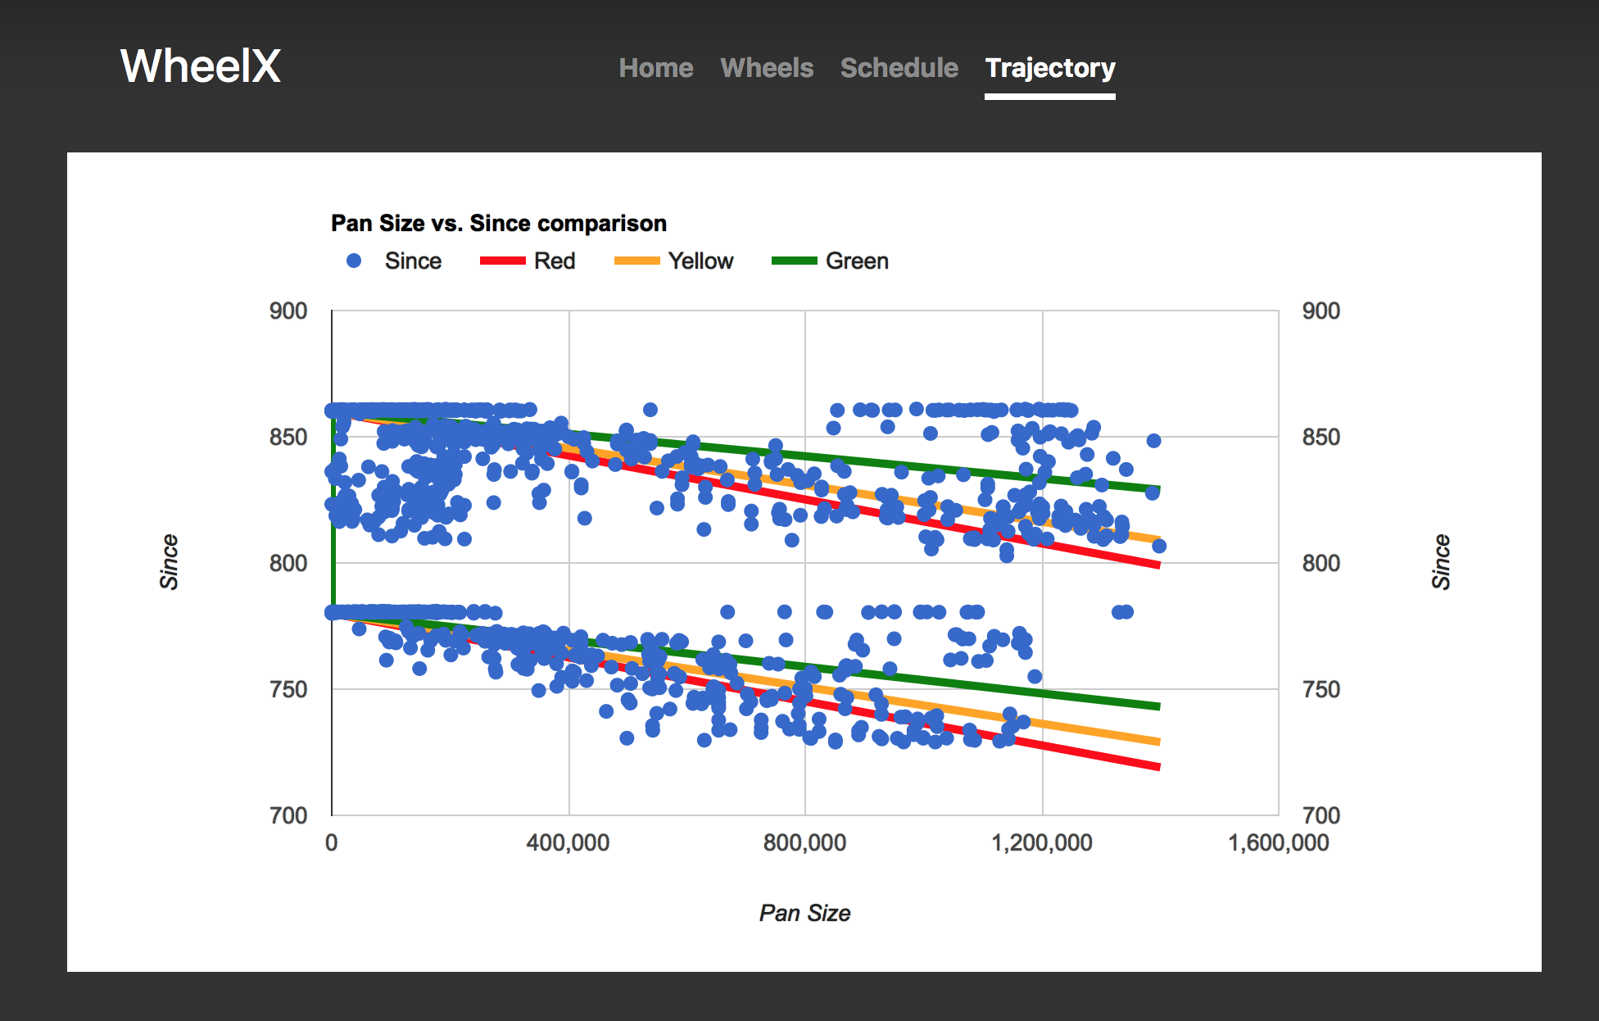Viewport: 1599px width, 1021px height.
Task: Go to the Wheels tab
Action: 767,68
